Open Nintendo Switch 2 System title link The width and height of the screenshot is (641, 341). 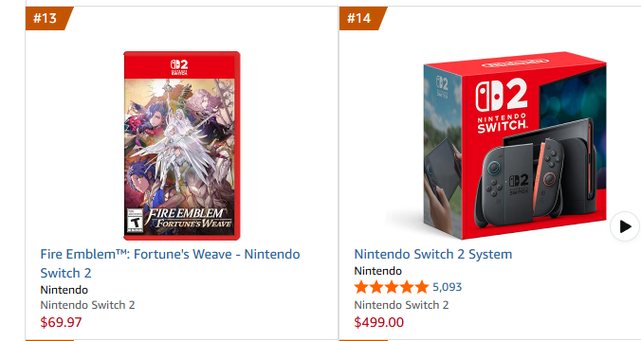pyautogui.click(x=433, y=254)
